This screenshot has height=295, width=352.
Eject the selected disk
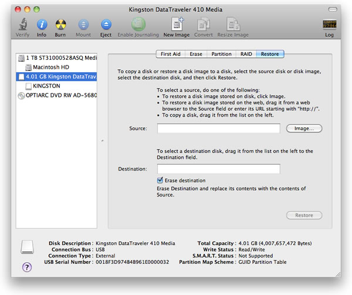106,25
